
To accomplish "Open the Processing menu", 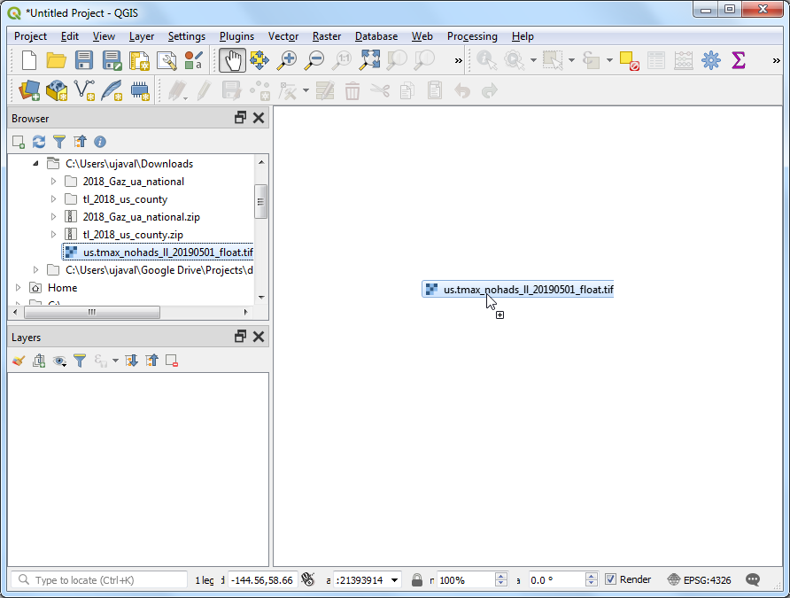I will 472,36.
